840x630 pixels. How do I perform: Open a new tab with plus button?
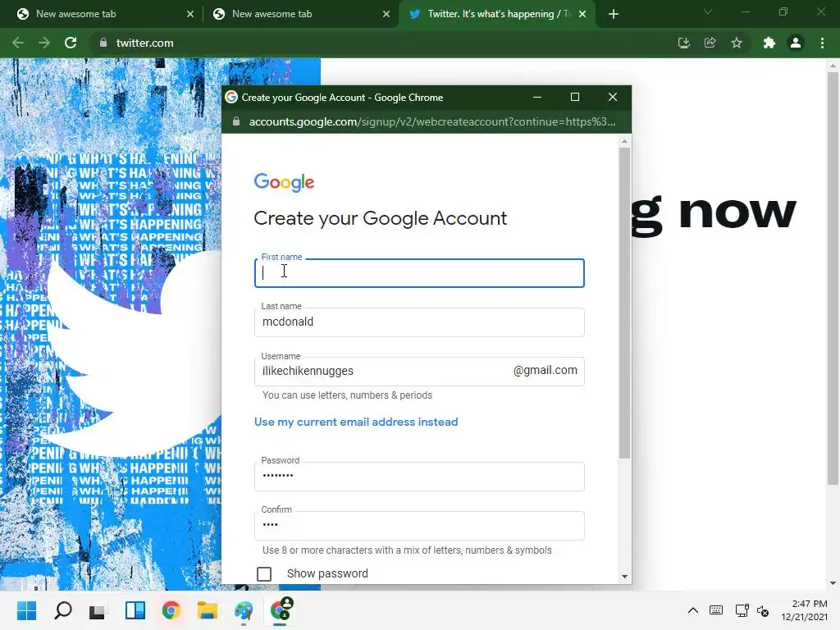pos(614,14)
